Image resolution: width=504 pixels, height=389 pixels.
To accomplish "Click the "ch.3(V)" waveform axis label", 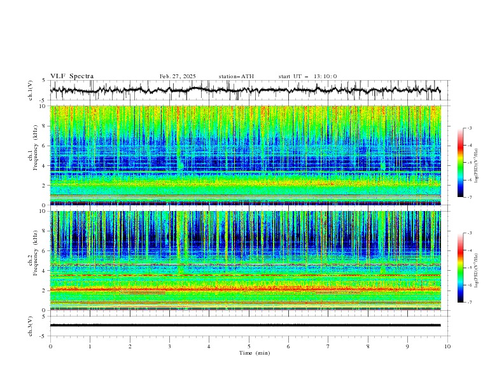I will click(31, 326).
